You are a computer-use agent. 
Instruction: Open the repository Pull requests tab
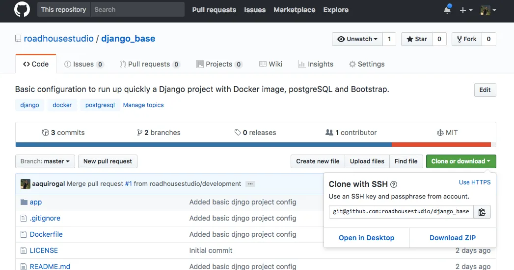pyautogui.click(x=150, y=64)
